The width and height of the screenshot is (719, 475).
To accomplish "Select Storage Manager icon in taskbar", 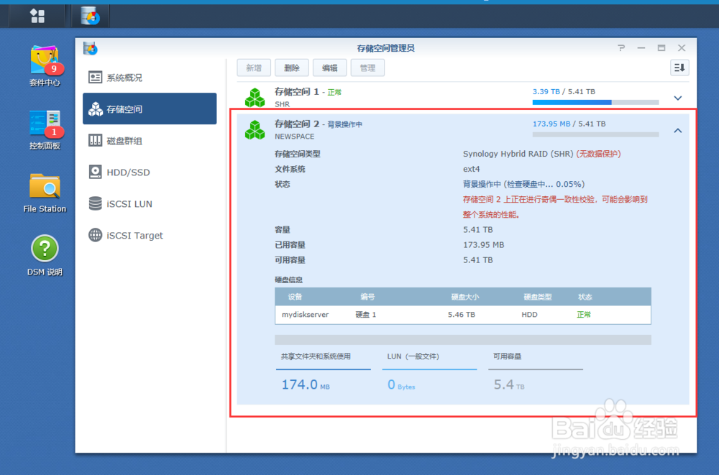I will 91,16.
